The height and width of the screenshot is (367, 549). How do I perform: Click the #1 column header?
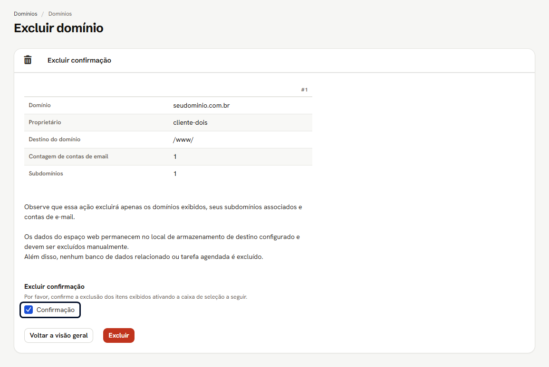pos(304,90)
